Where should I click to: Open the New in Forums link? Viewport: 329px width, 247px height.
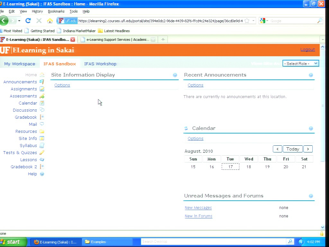click(x=199, y=216)
